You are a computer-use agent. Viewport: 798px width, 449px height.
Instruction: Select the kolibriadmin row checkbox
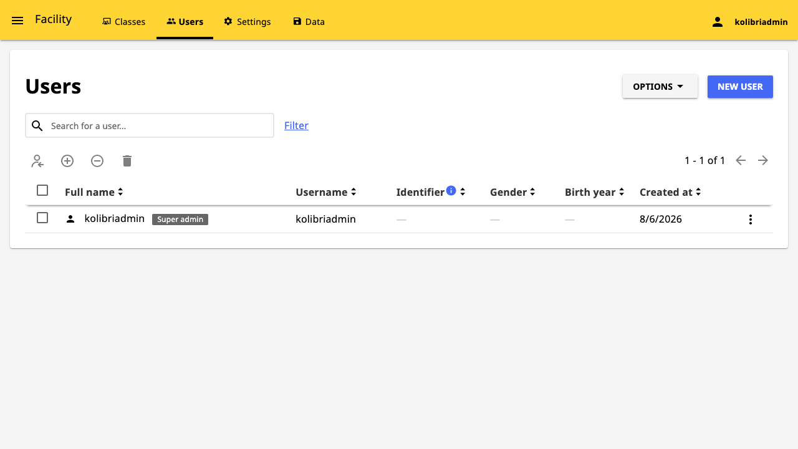click(x=42, y=218)
